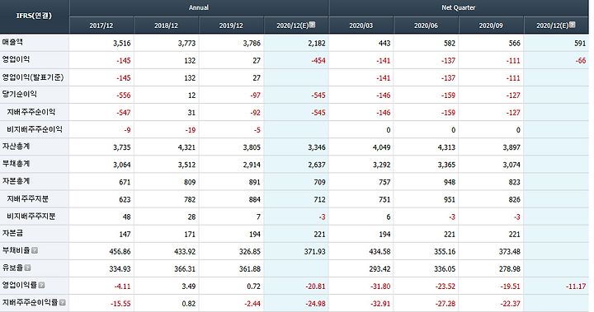The image size is (594, 312).
Task: Click 영업이익 estimate -454
Action: pyautogui.click(x=318, y=61)
